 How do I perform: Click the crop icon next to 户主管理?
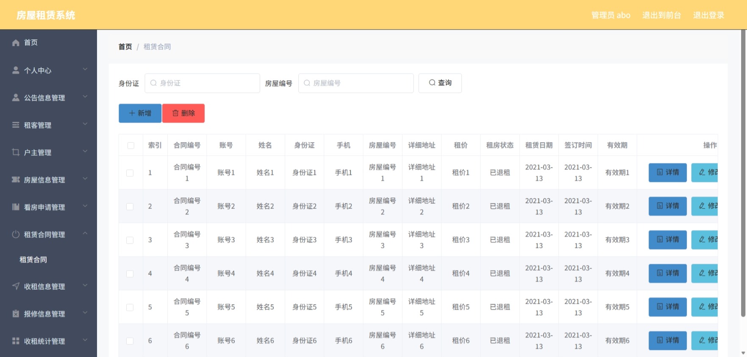16,152
